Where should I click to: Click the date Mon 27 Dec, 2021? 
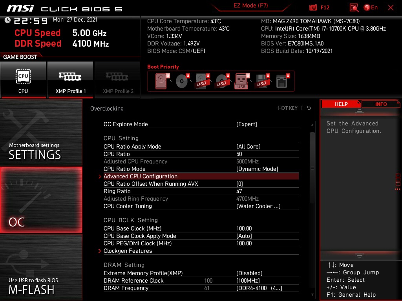click(x=75, y=20)
